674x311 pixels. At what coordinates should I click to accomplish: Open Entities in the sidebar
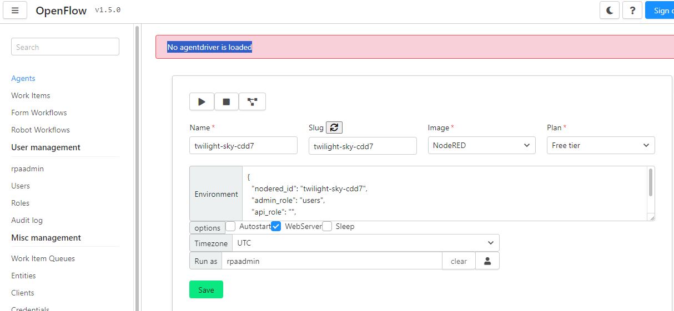click(23, 276)
